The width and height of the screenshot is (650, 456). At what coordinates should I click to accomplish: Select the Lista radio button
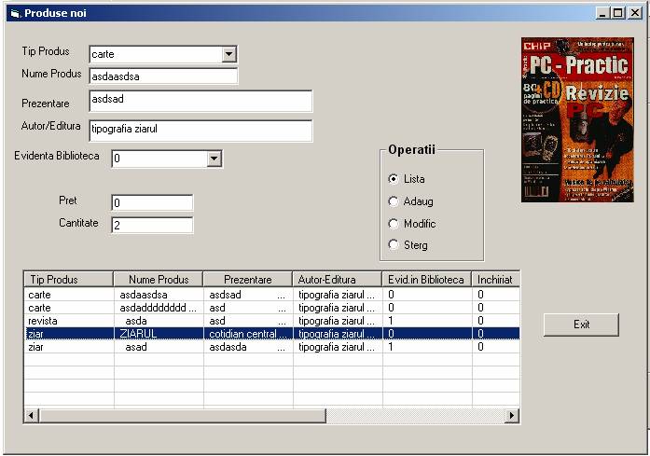point(394,179)
